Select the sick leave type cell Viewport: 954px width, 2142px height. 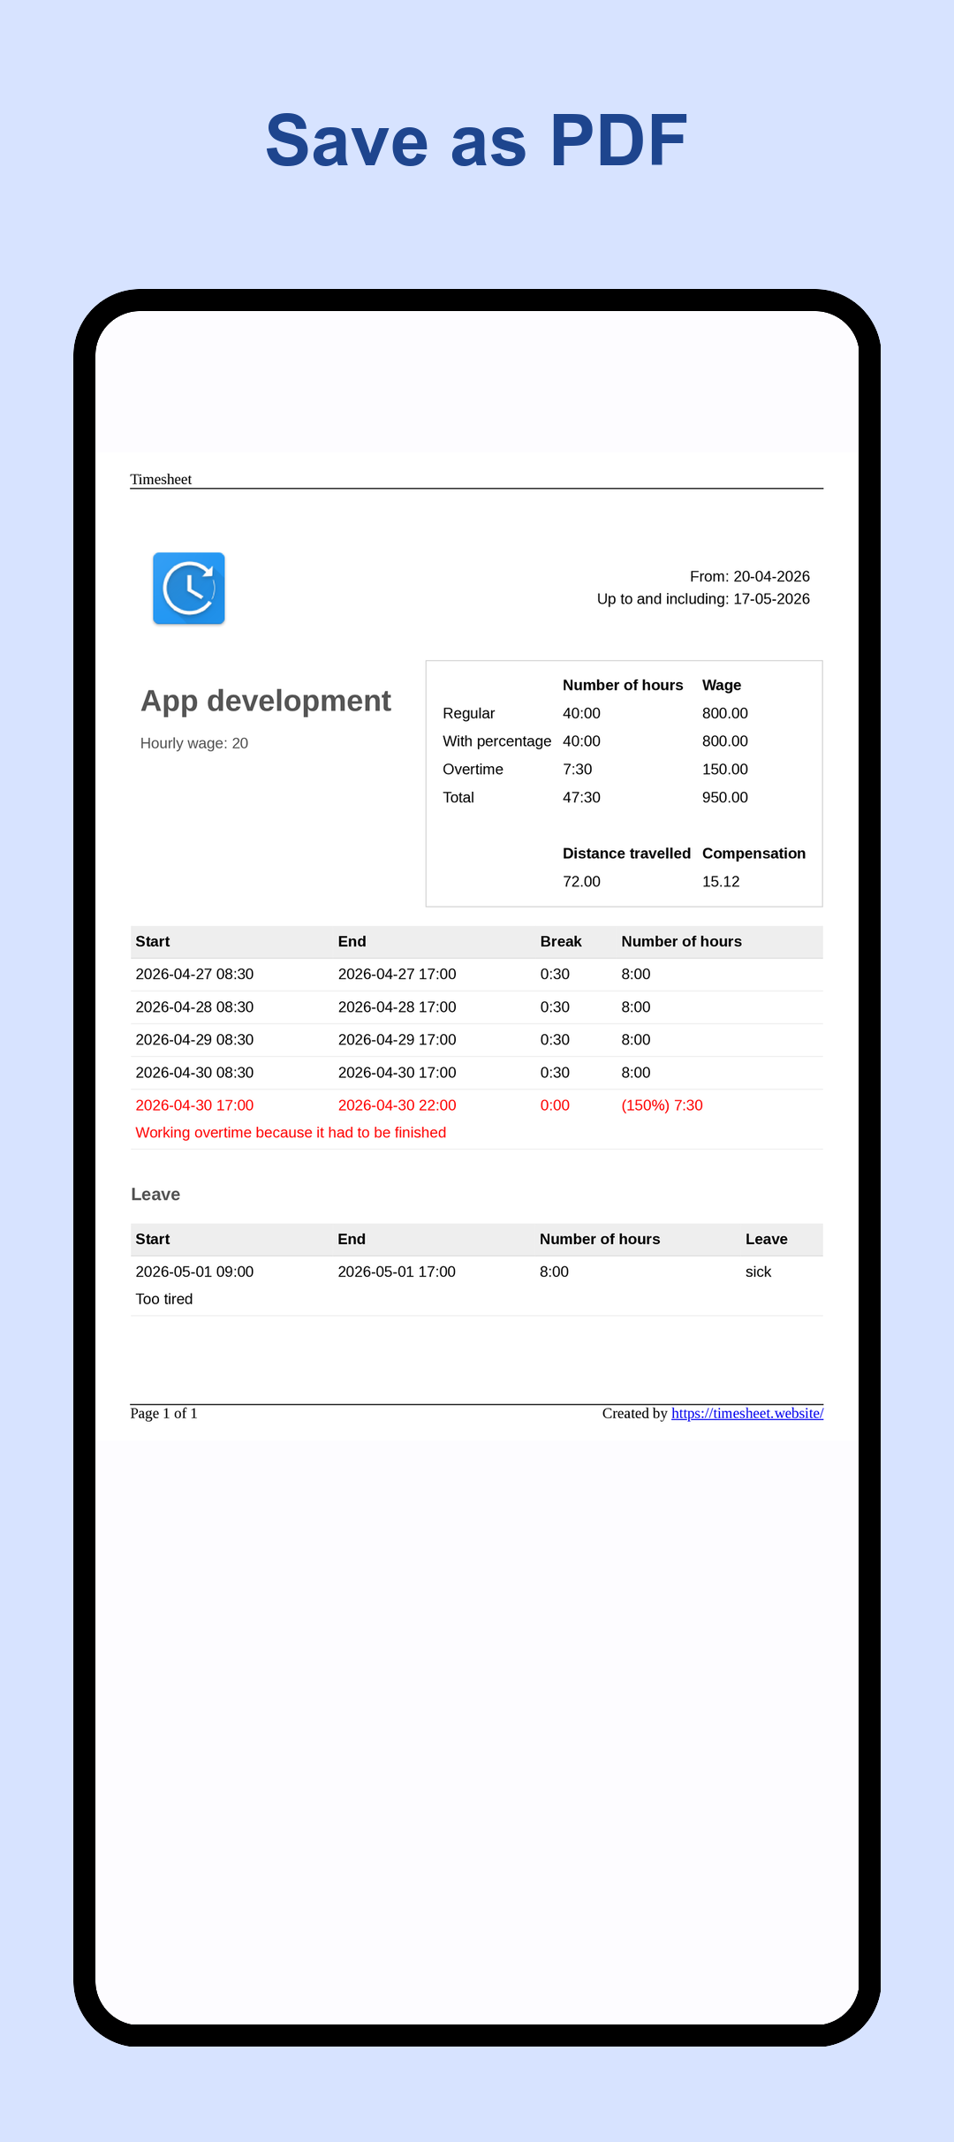[x=759, y=1272]
